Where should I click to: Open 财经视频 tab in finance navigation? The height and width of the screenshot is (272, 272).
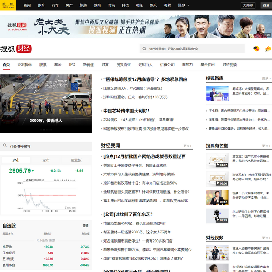coord(229,65)
